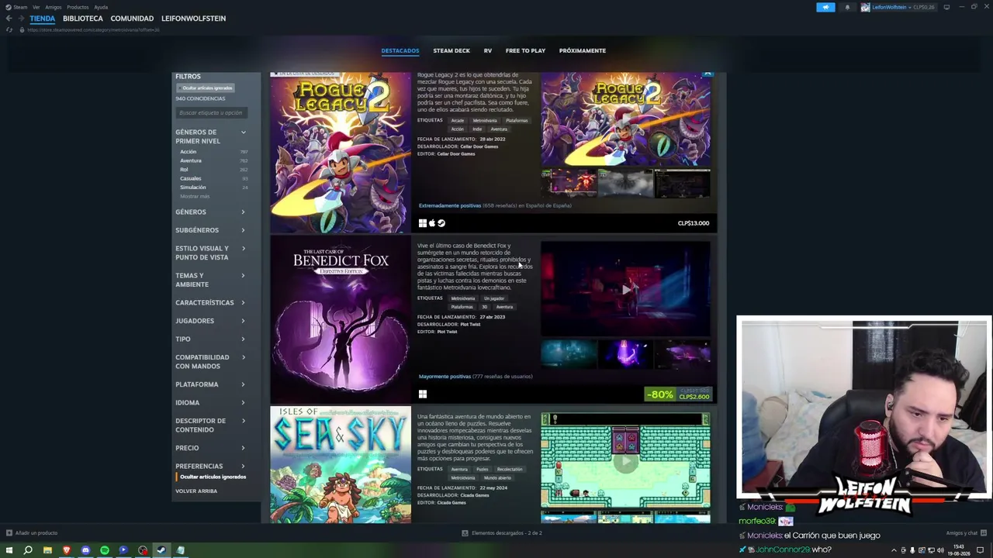Open Discord from the taskbar
This screenshot has height=558, width=993.
coord(85,550)
